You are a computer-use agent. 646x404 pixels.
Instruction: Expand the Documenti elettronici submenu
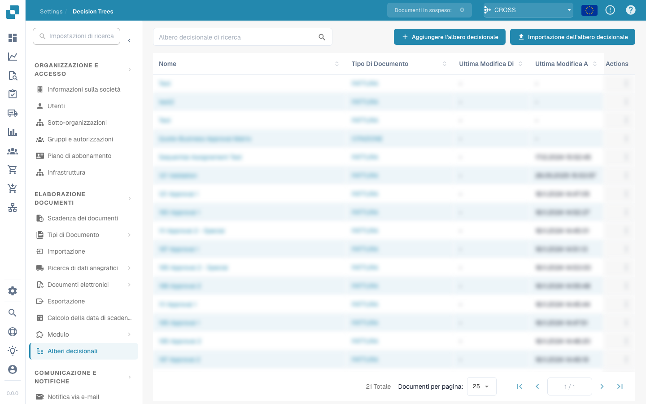(129, 285)
